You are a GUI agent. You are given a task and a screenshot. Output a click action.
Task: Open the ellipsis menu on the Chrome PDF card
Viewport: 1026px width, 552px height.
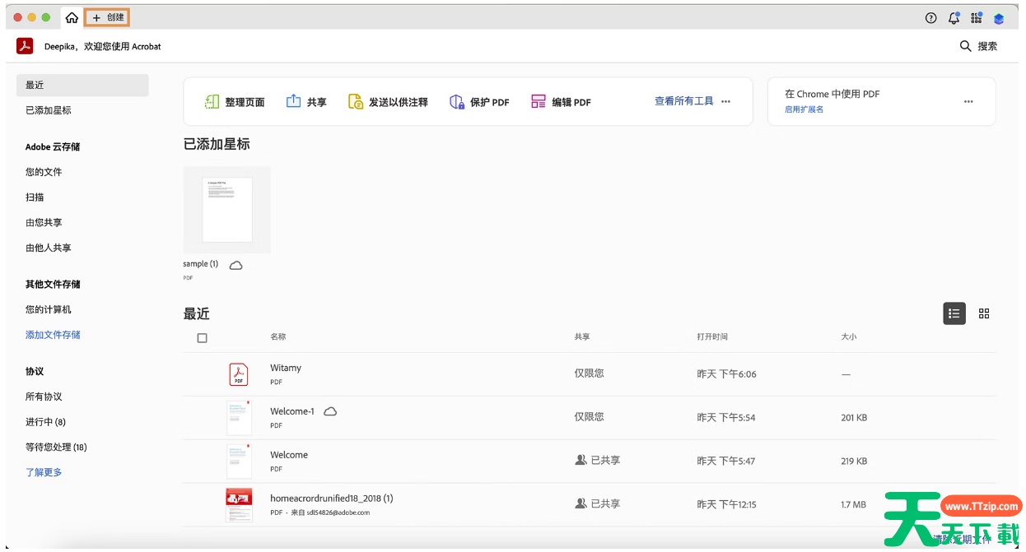(968, 101)
